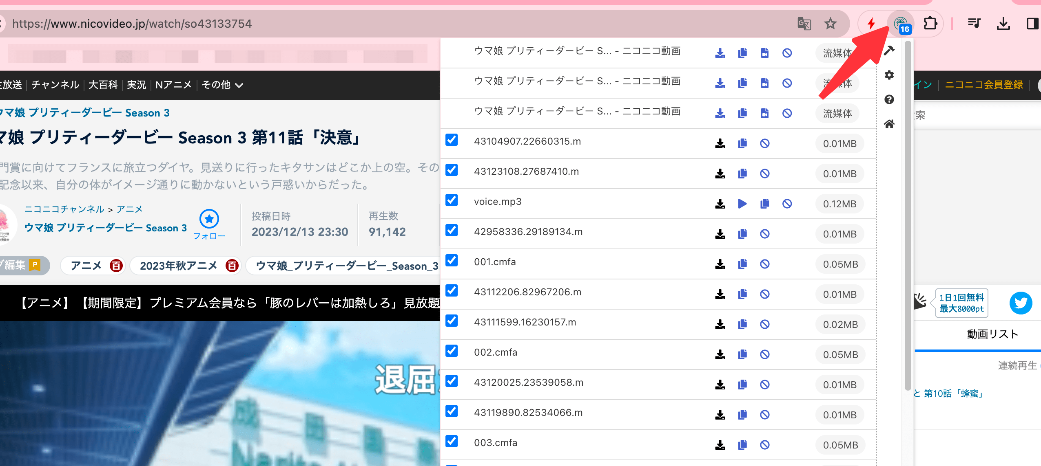Viewport: 1041px width, 466px height.
Task: Block the third ウマ娘 stream entry
Action: click(x=787, y=113)
